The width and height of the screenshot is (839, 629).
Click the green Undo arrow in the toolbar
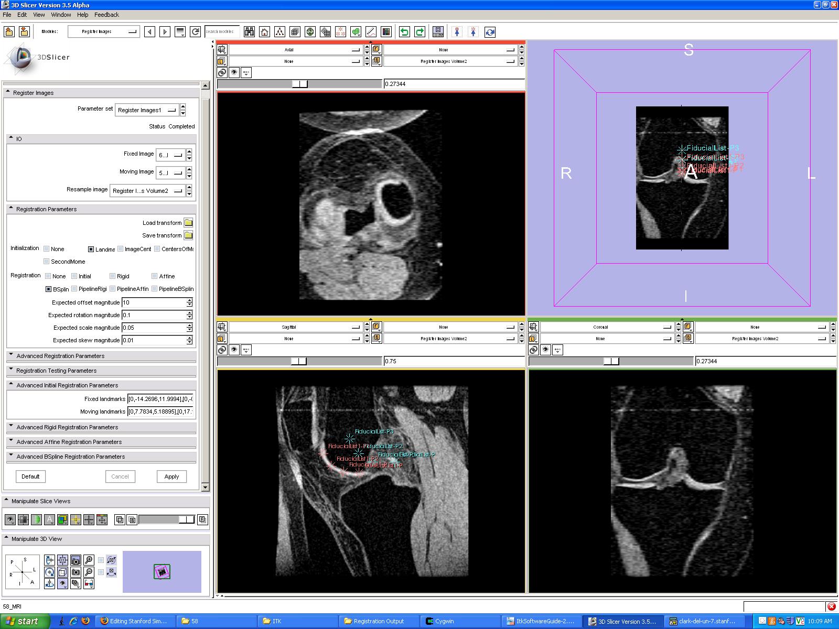pyautogui.click(x=404, y=31)
